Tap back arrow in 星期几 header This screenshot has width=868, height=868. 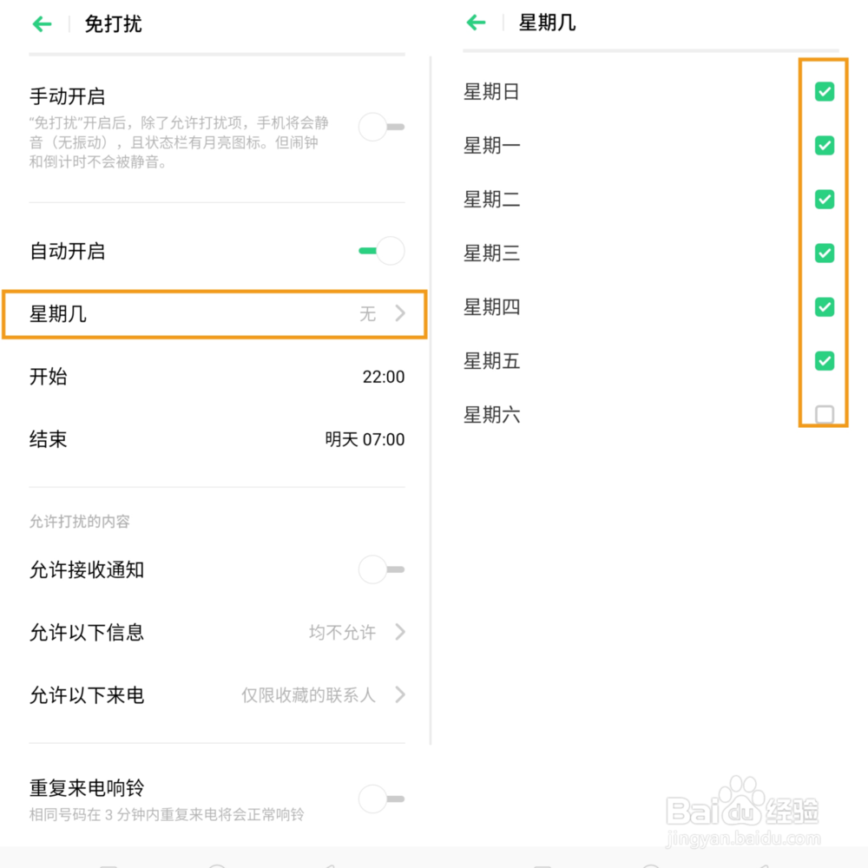coord(476,23)
